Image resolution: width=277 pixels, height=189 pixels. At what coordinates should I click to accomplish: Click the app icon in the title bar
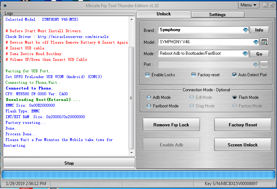tap(5, 6)
